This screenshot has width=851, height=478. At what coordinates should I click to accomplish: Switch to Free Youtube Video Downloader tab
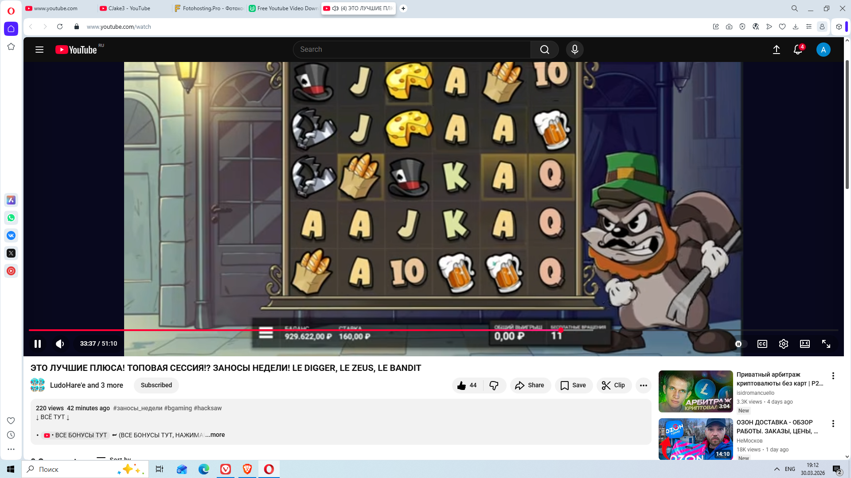pyautogui.click(x=287, y=8)
